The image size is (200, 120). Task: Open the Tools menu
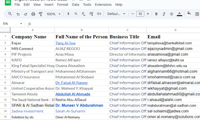(87, 5)
